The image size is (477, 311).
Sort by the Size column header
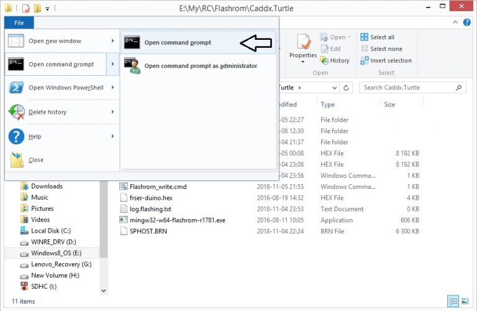point(389,104)
